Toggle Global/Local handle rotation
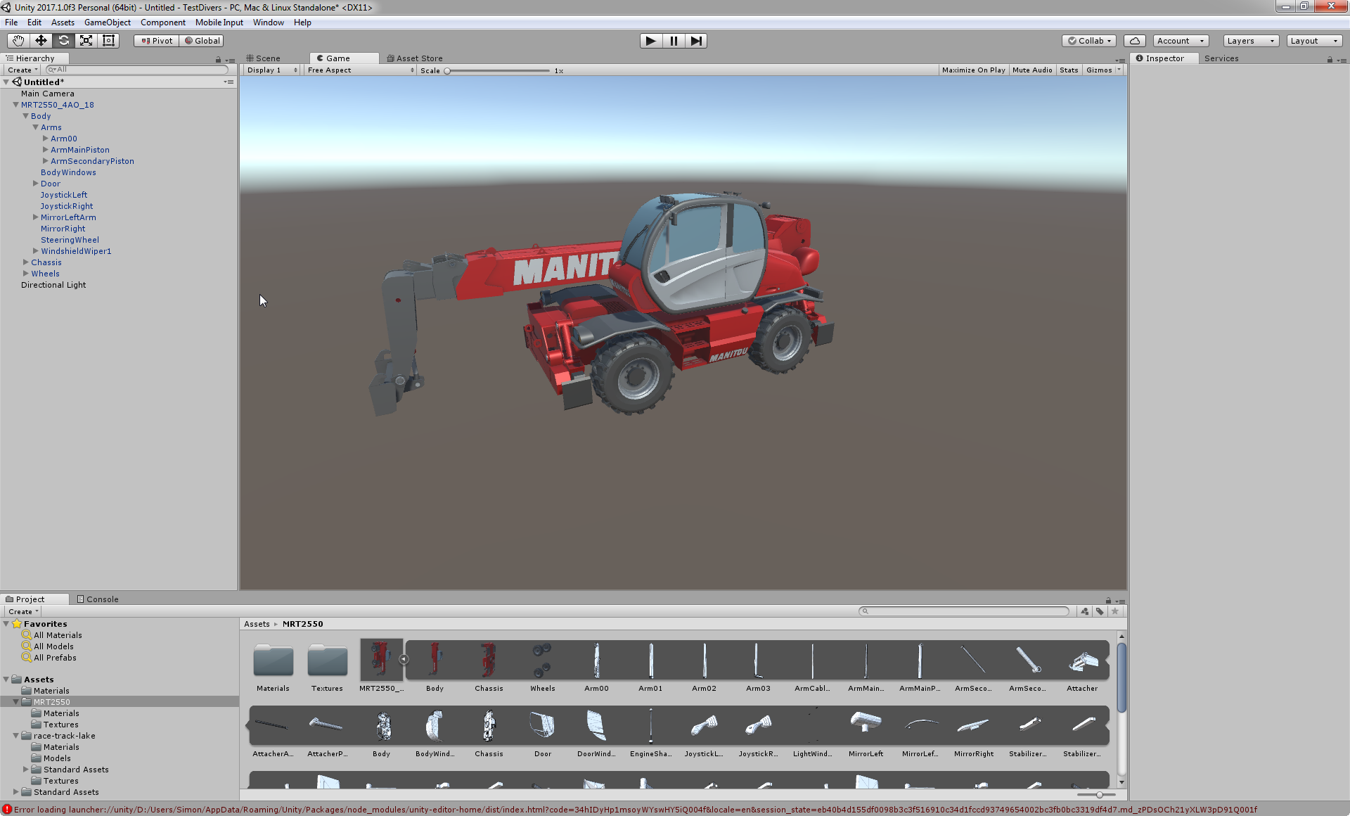Image resolution: width=1350 pixels, height=816 pixels. (x=202, y=41)
